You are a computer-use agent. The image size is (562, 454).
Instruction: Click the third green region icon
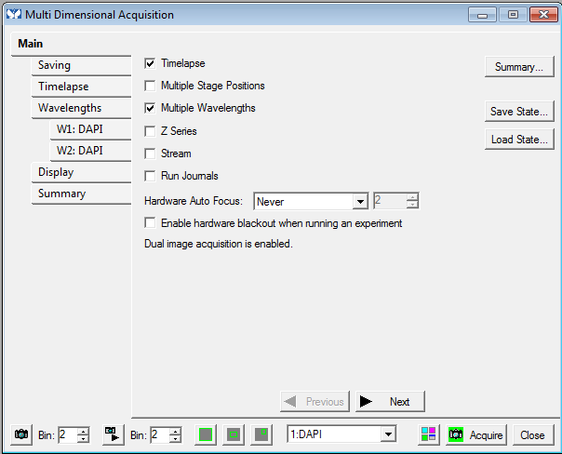(262, 435)
